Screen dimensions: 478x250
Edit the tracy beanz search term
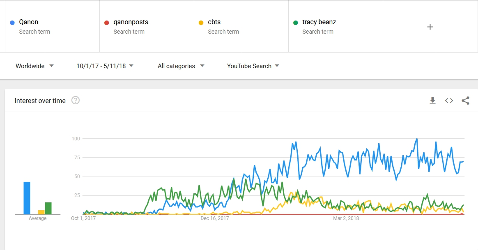pyautogui.click(x=336, y=27)
